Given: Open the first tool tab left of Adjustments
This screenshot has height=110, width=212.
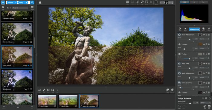Looking at the screenshot, I should [180, 29].
